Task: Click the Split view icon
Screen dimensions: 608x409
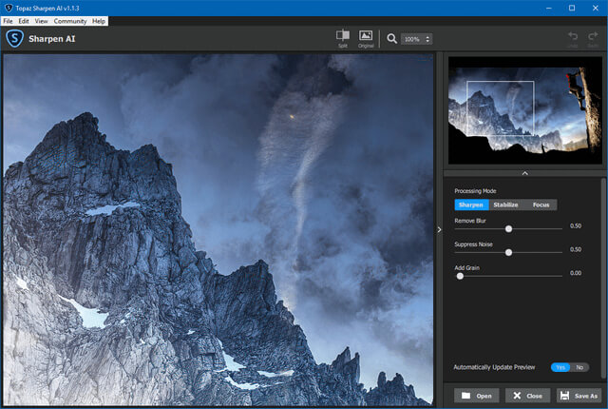Action: [342, 36]
